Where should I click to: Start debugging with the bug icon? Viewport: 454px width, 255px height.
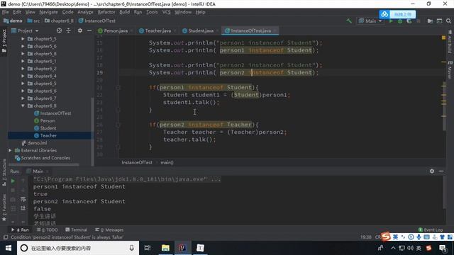click(x=400, y=21)
